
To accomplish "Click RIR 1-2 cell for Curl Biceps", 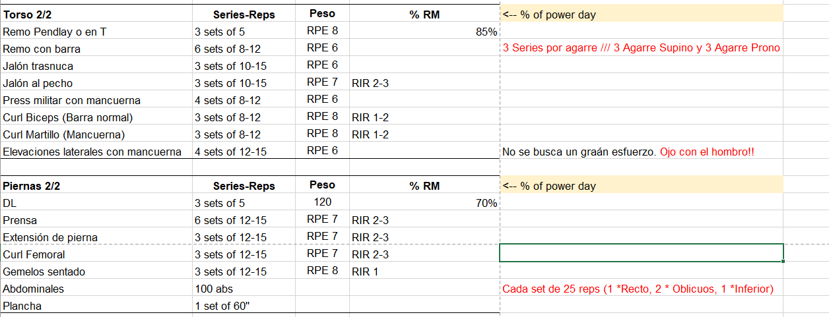I will (424, 117).
